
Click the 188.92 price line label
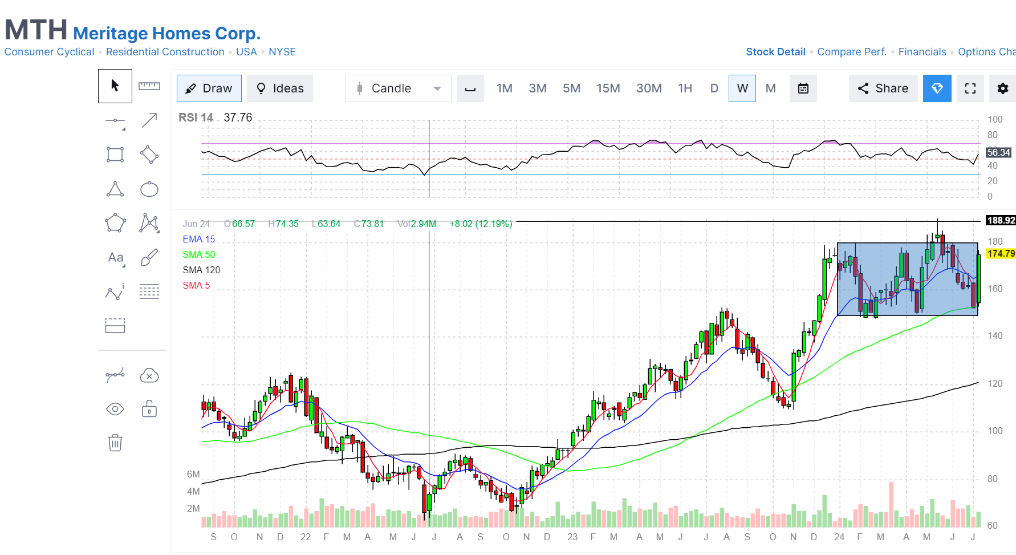[1001, 220]
